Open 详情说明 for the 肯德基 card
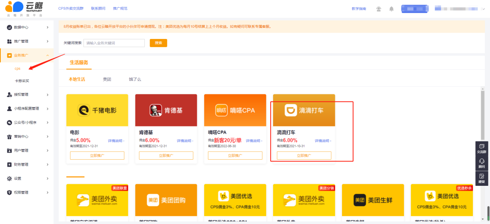Screen dimensions: 490x224 185,141
